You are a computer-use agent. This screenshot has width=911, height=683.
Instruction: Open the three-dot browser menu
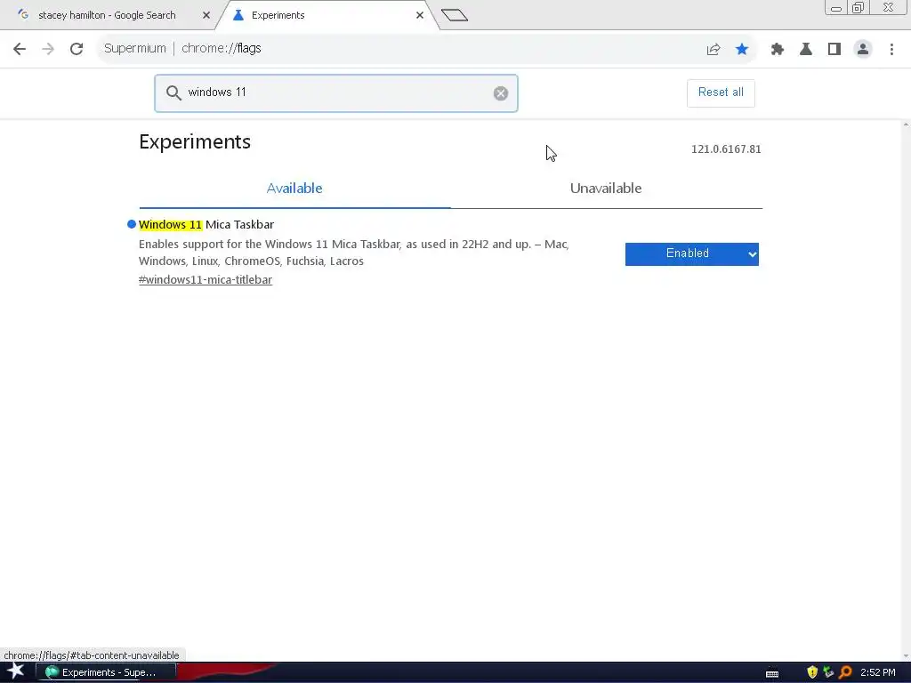891,50
